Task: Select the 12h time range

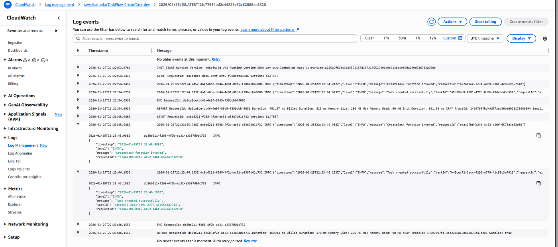Action: pyautogui.click(x=432, y=38)
